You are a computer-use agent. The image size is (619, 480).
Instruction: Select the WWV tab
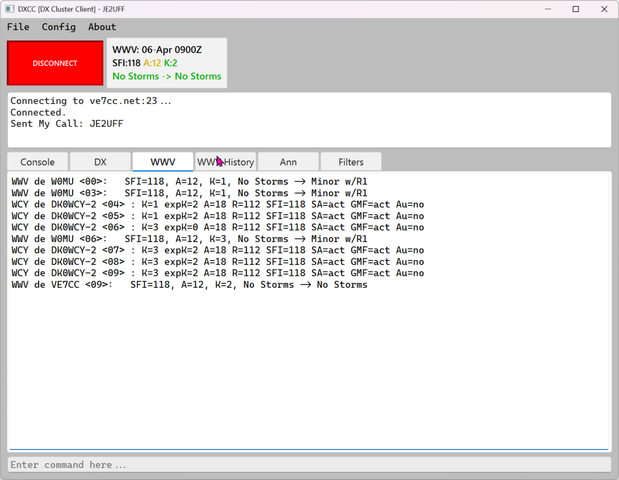(x=163, y=162)
